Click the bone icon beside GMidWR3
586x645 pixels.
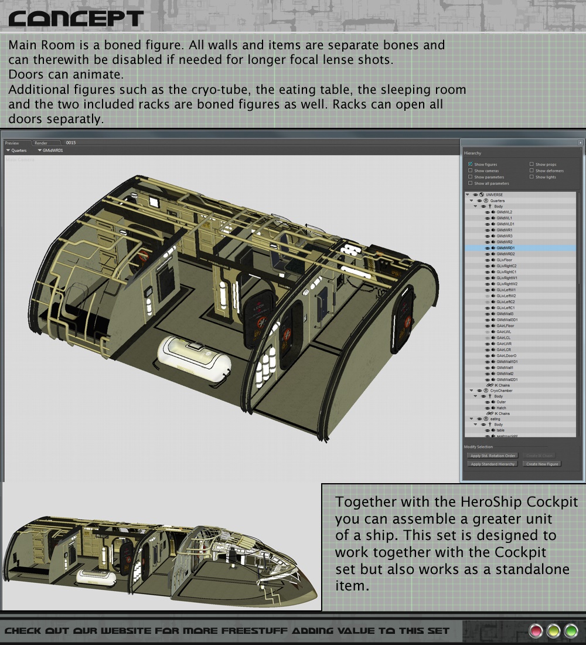(493, 236)
